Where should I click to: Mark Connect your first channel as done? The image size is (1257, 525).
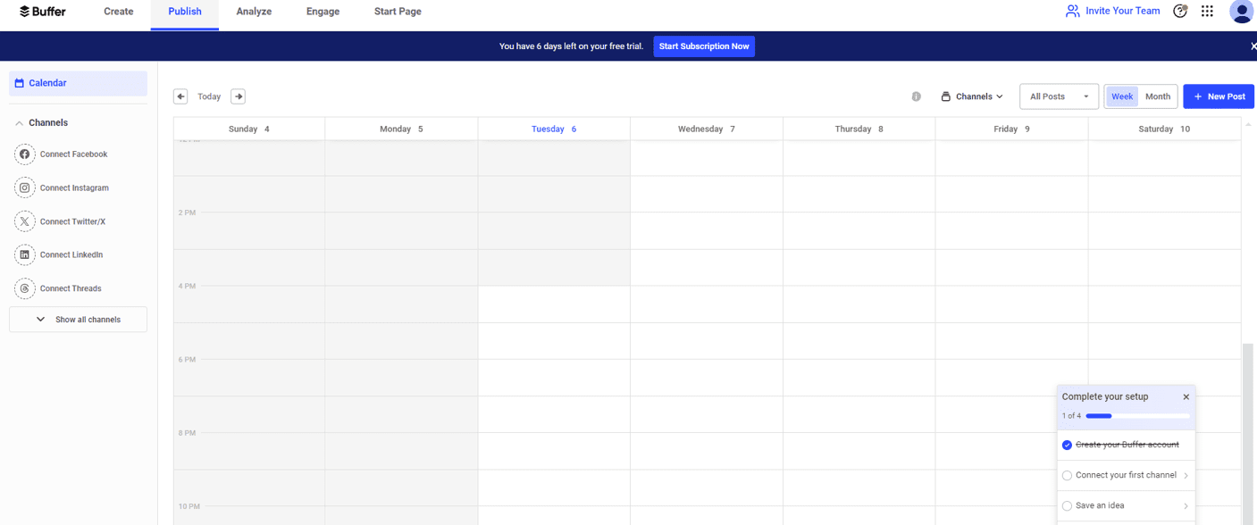(1067, 475)
